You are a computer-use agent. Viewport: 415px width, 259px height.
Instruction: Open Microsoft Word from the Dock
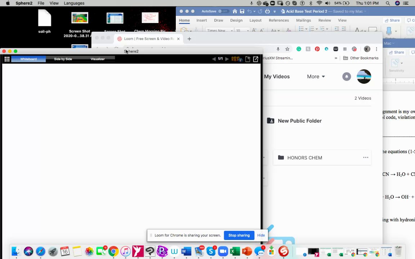click(x=186, y=251)
